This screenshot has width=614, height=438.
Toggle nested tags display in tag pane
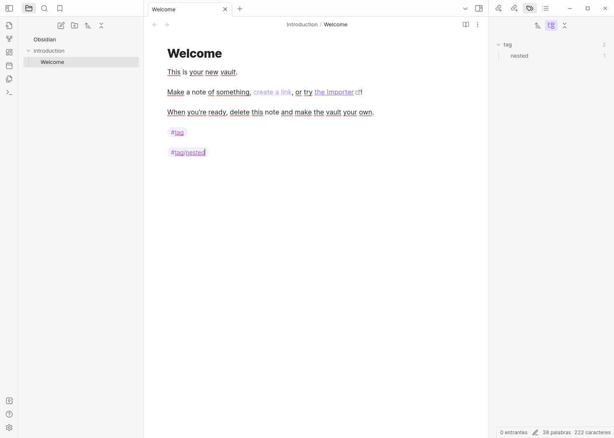coord(551,25)
